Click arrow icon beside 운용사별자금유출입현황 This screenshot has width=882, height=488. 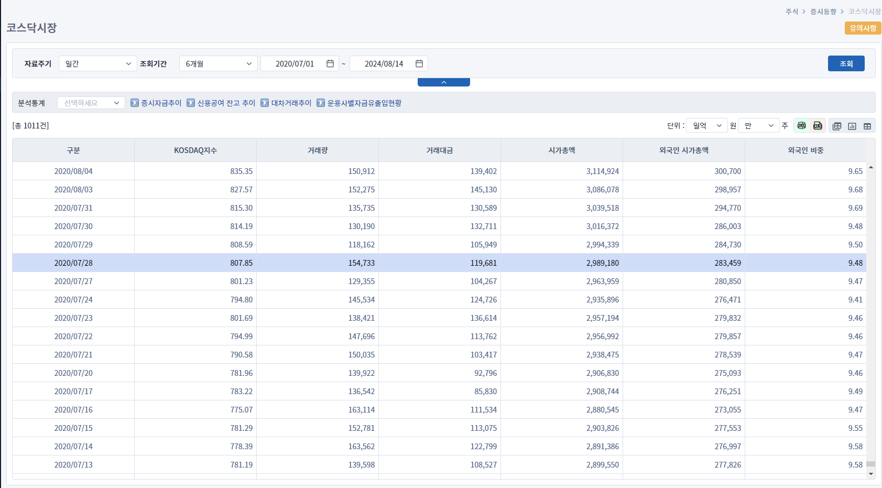[x=321, y=103]
